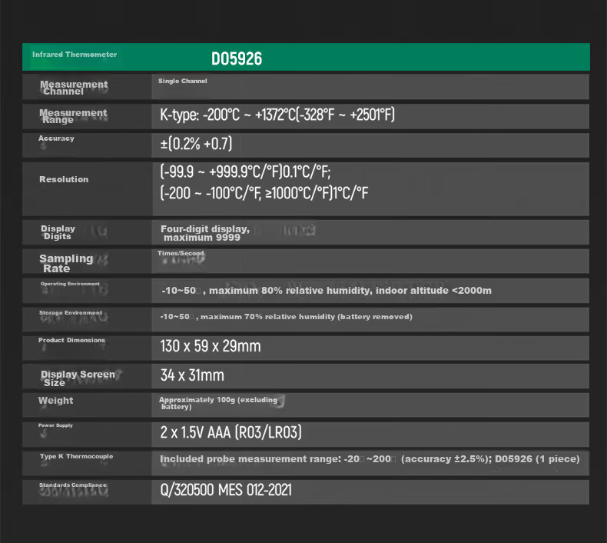Select 'Four-digit display, maximum 9999' text
The width and height of the screenshot is (607, 543).
(x=205, y=233)
